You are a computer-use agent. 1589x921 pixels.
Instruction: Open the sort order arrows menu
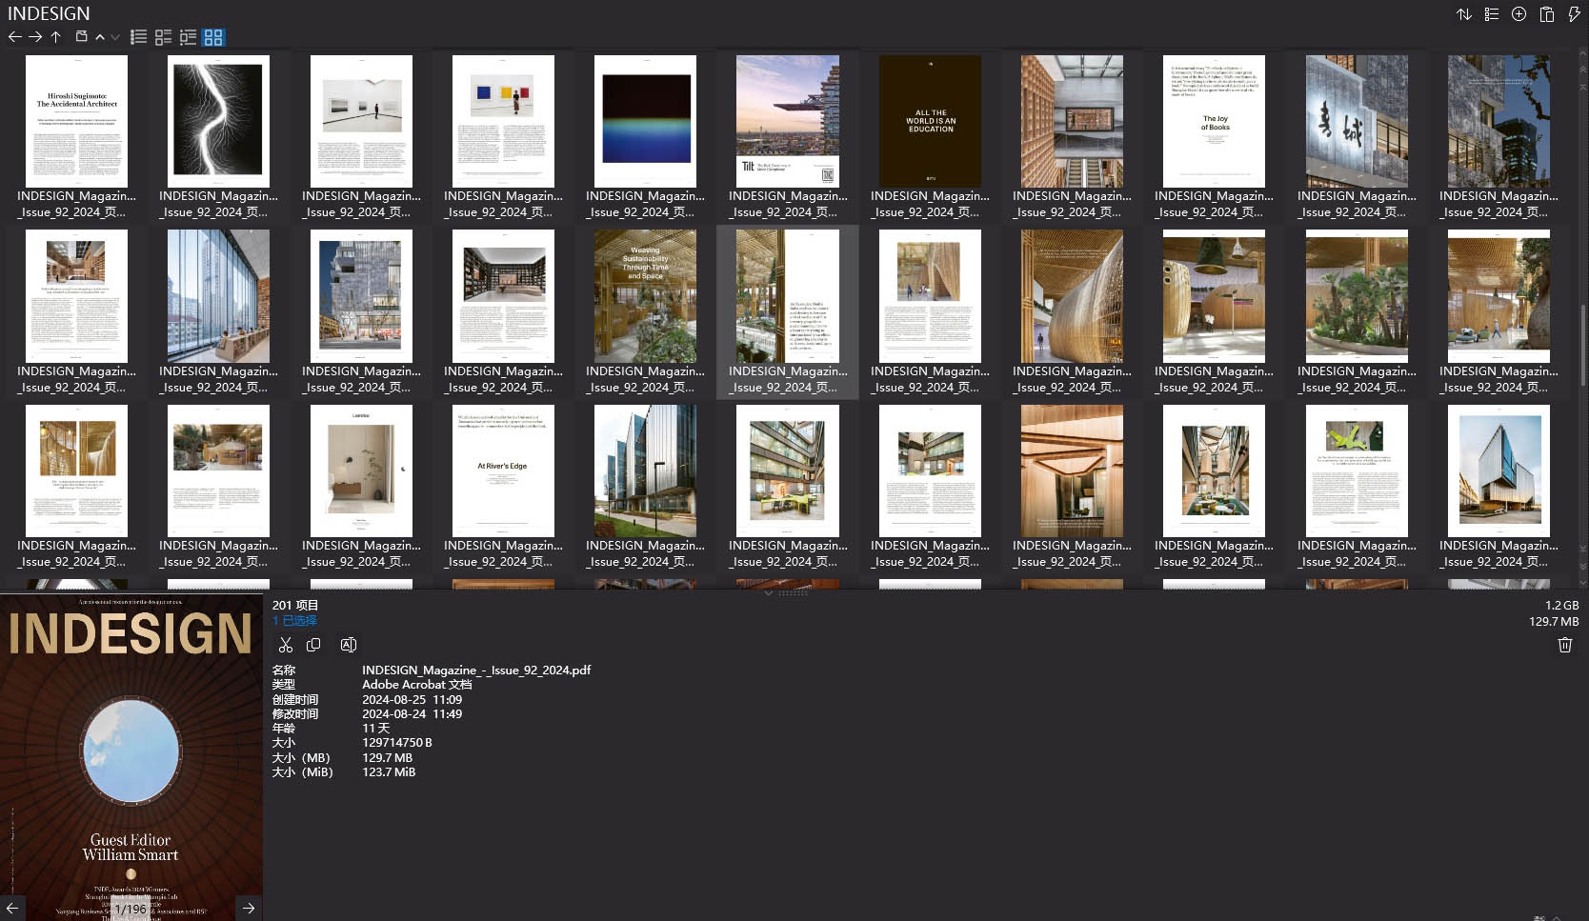(1464, 14)
